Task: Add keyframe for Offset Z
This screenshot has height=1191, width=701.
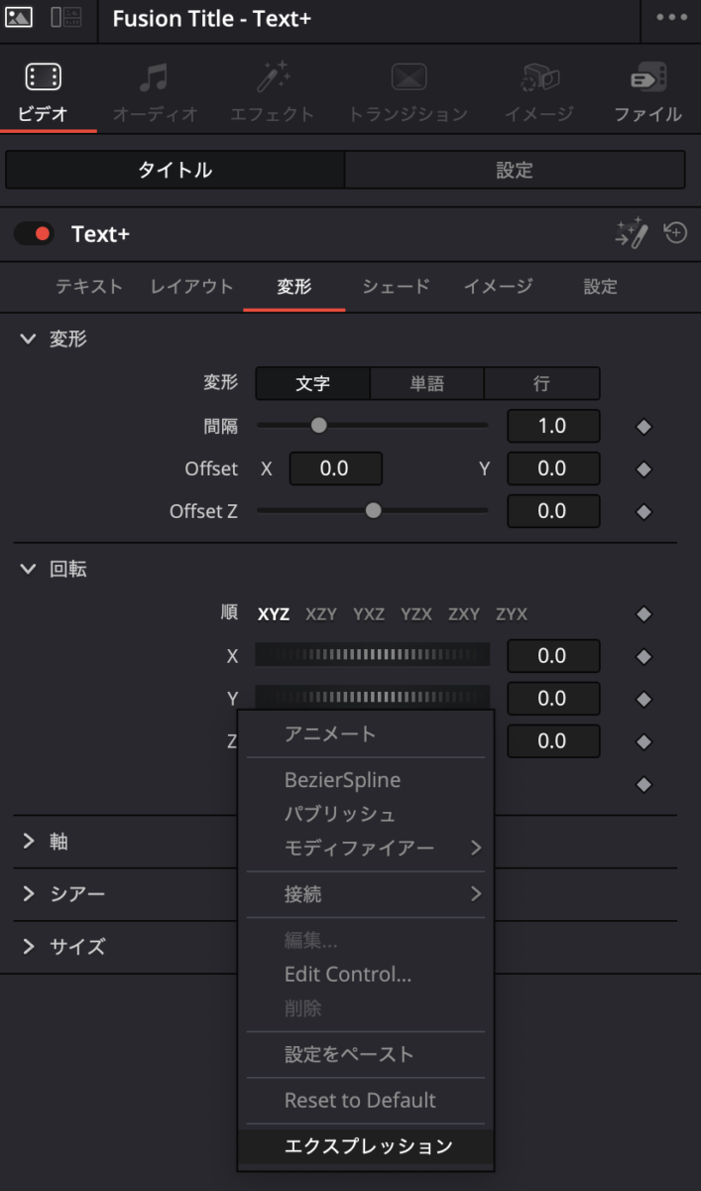Action: 643,512
